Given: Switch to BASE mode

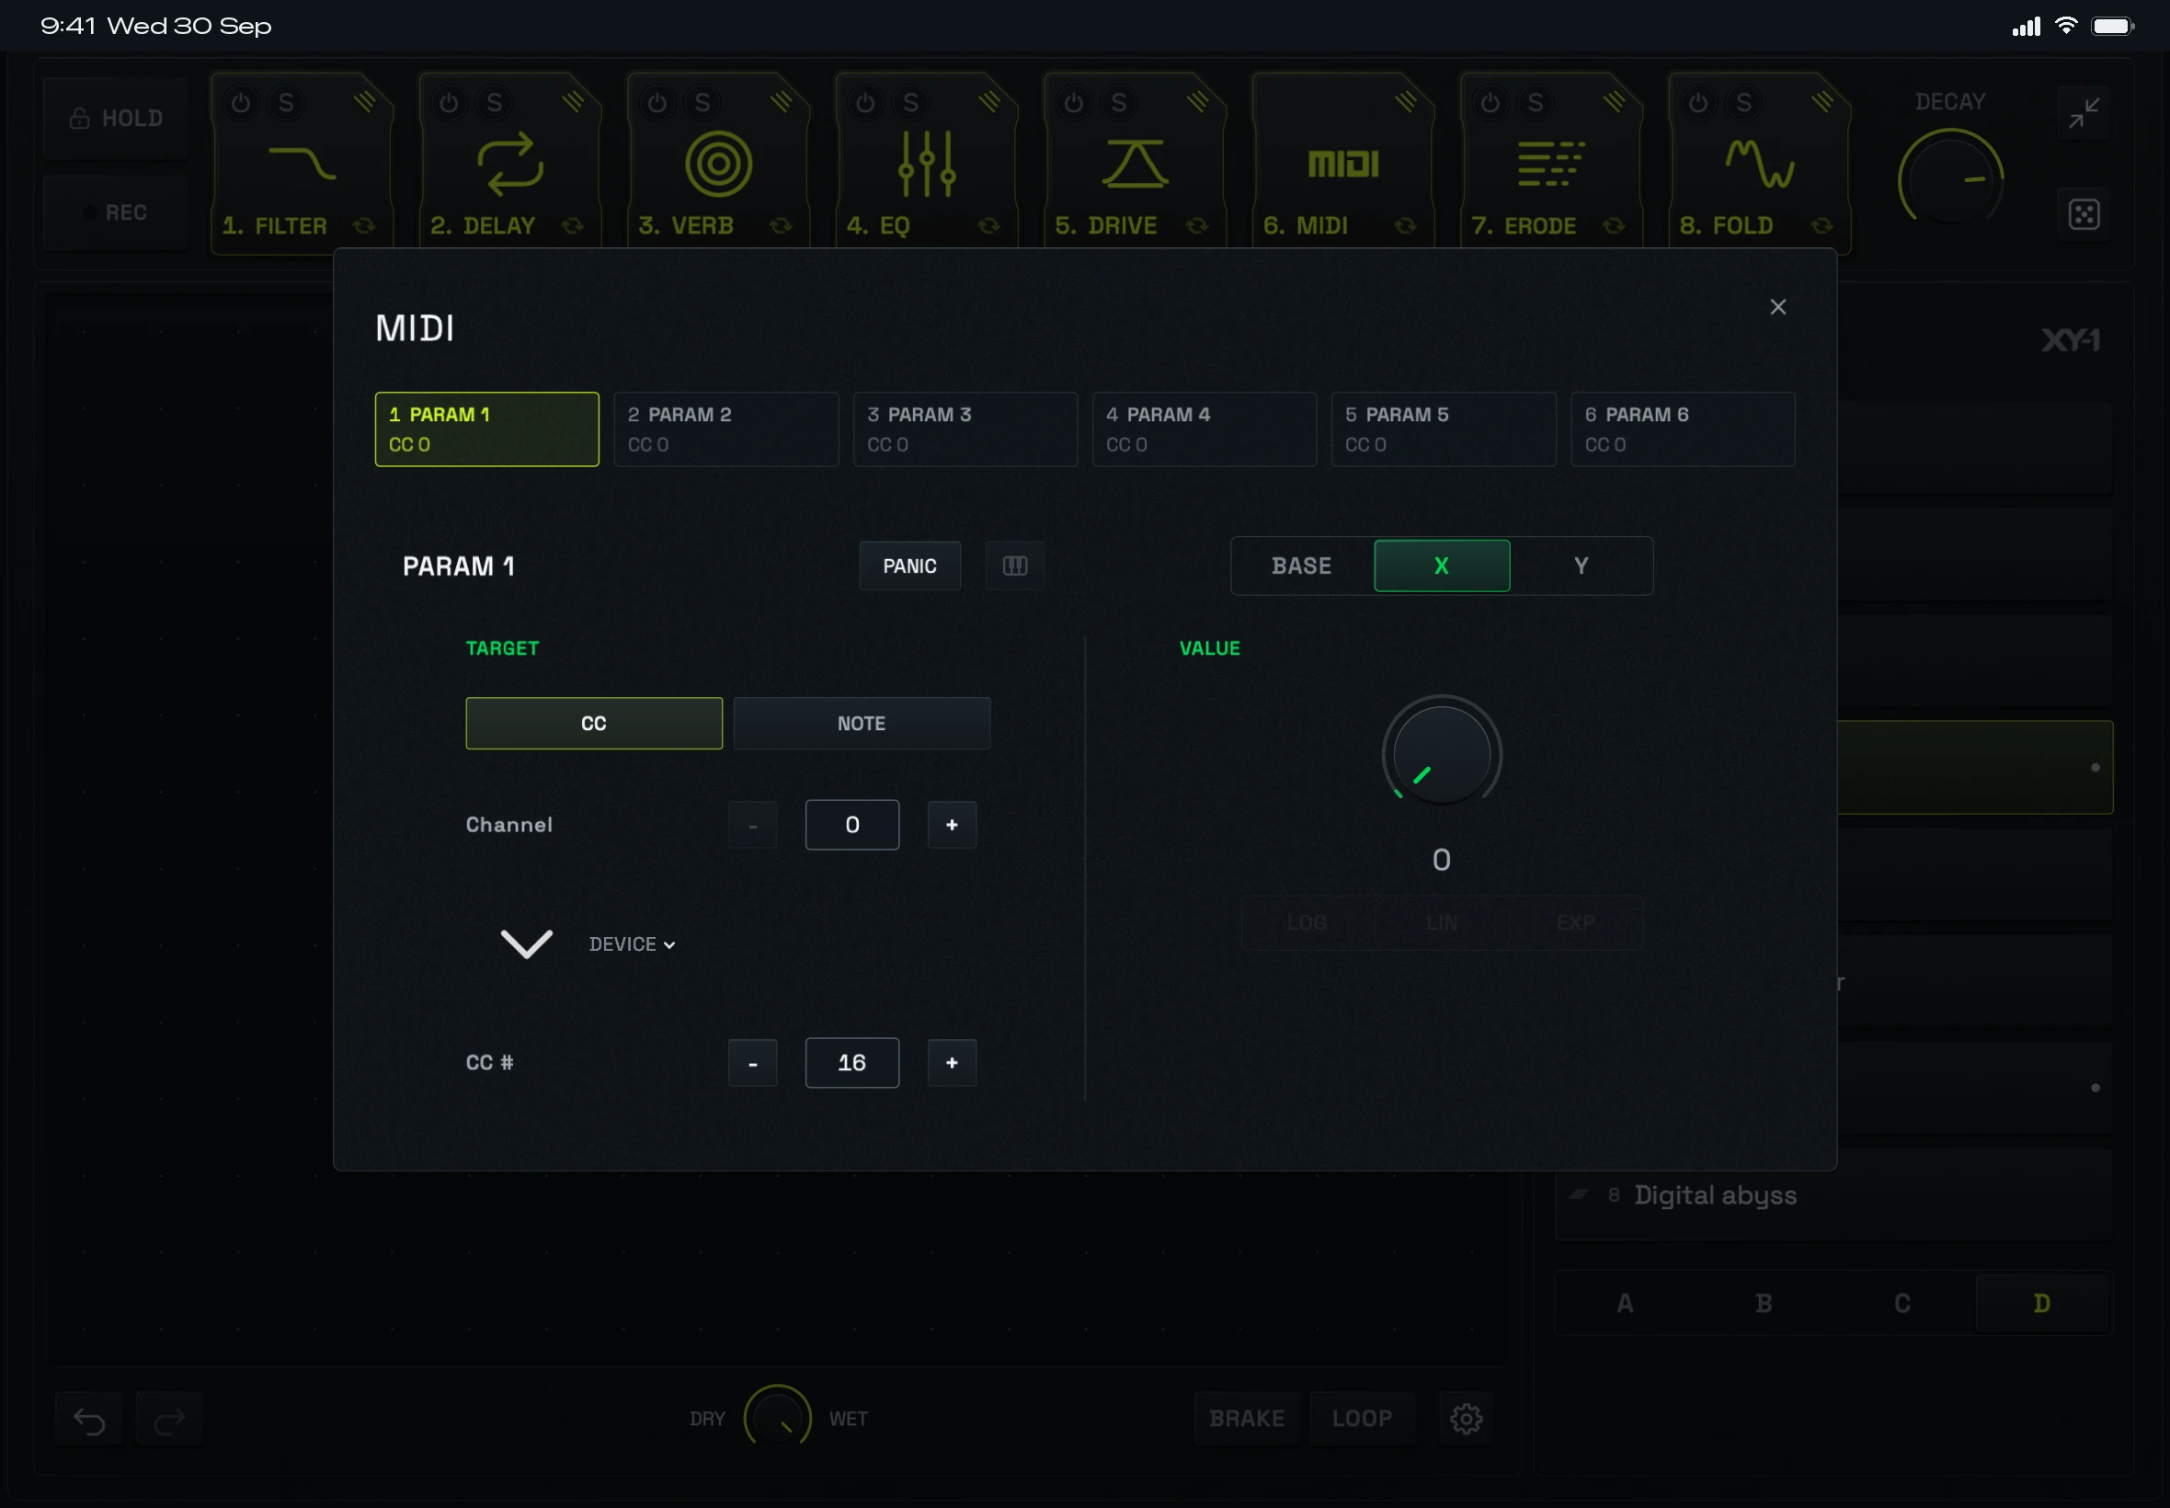Looking at the screenshot, I should click(1302, 566).
